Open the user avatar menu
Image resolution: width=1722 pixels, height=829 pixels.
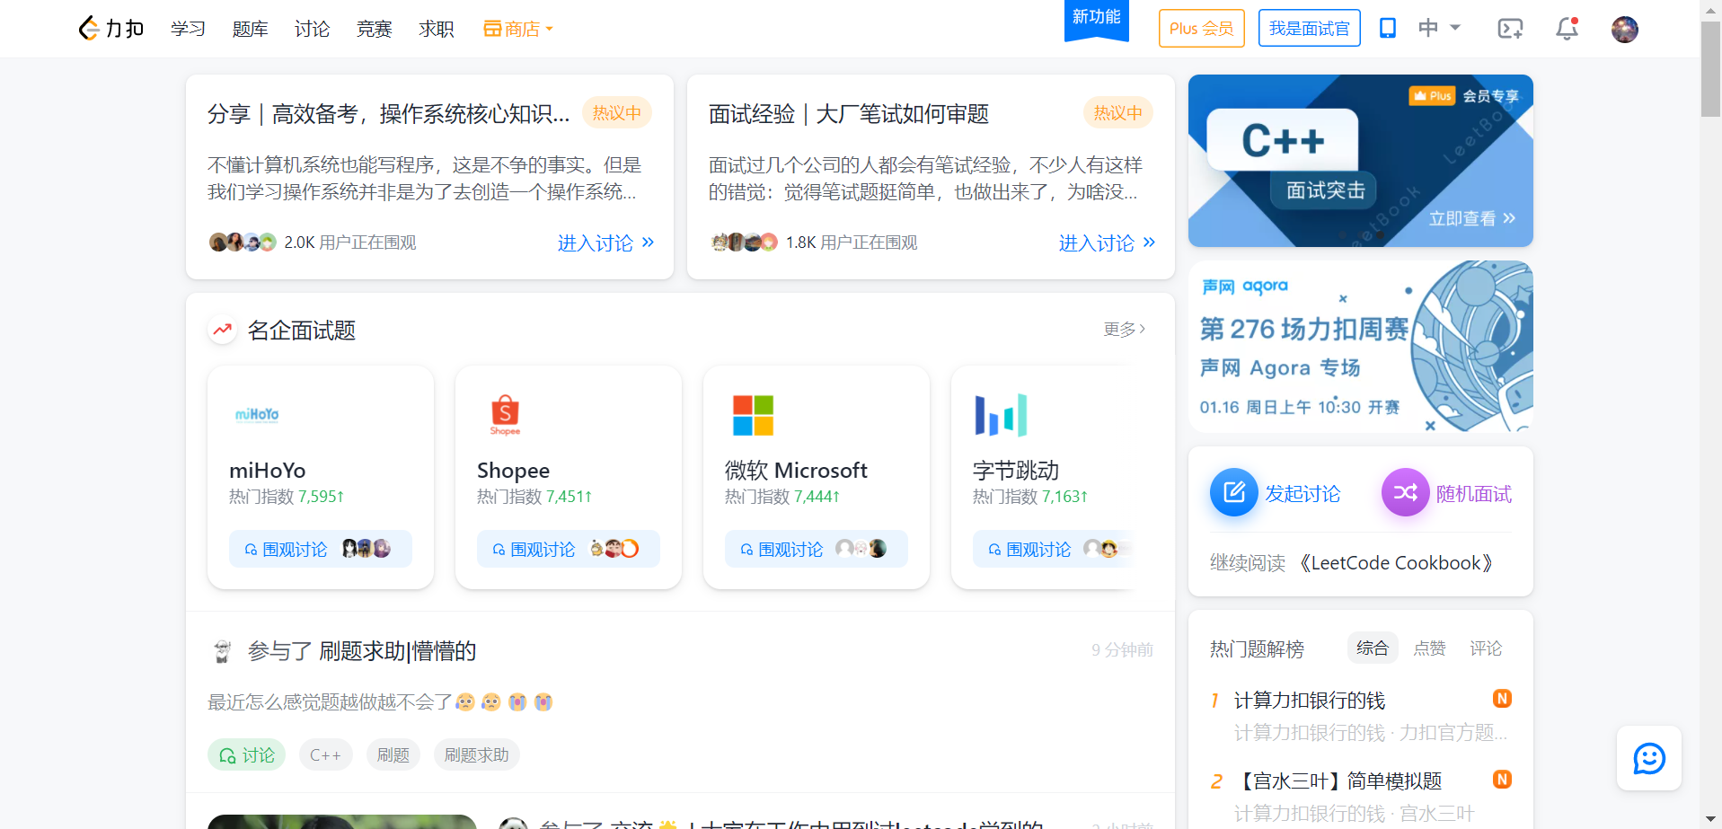[x=1624, y=30]
